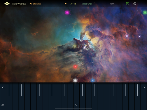This screenshot has height=110, width=147.
Task: Play the C#3 black key
Action: click(9, 96)
